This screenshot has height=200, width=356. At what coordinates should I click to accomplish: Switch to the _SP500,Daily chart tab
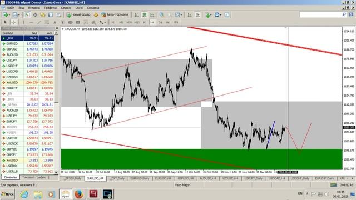pyautogui.click(x=73, y=178)
